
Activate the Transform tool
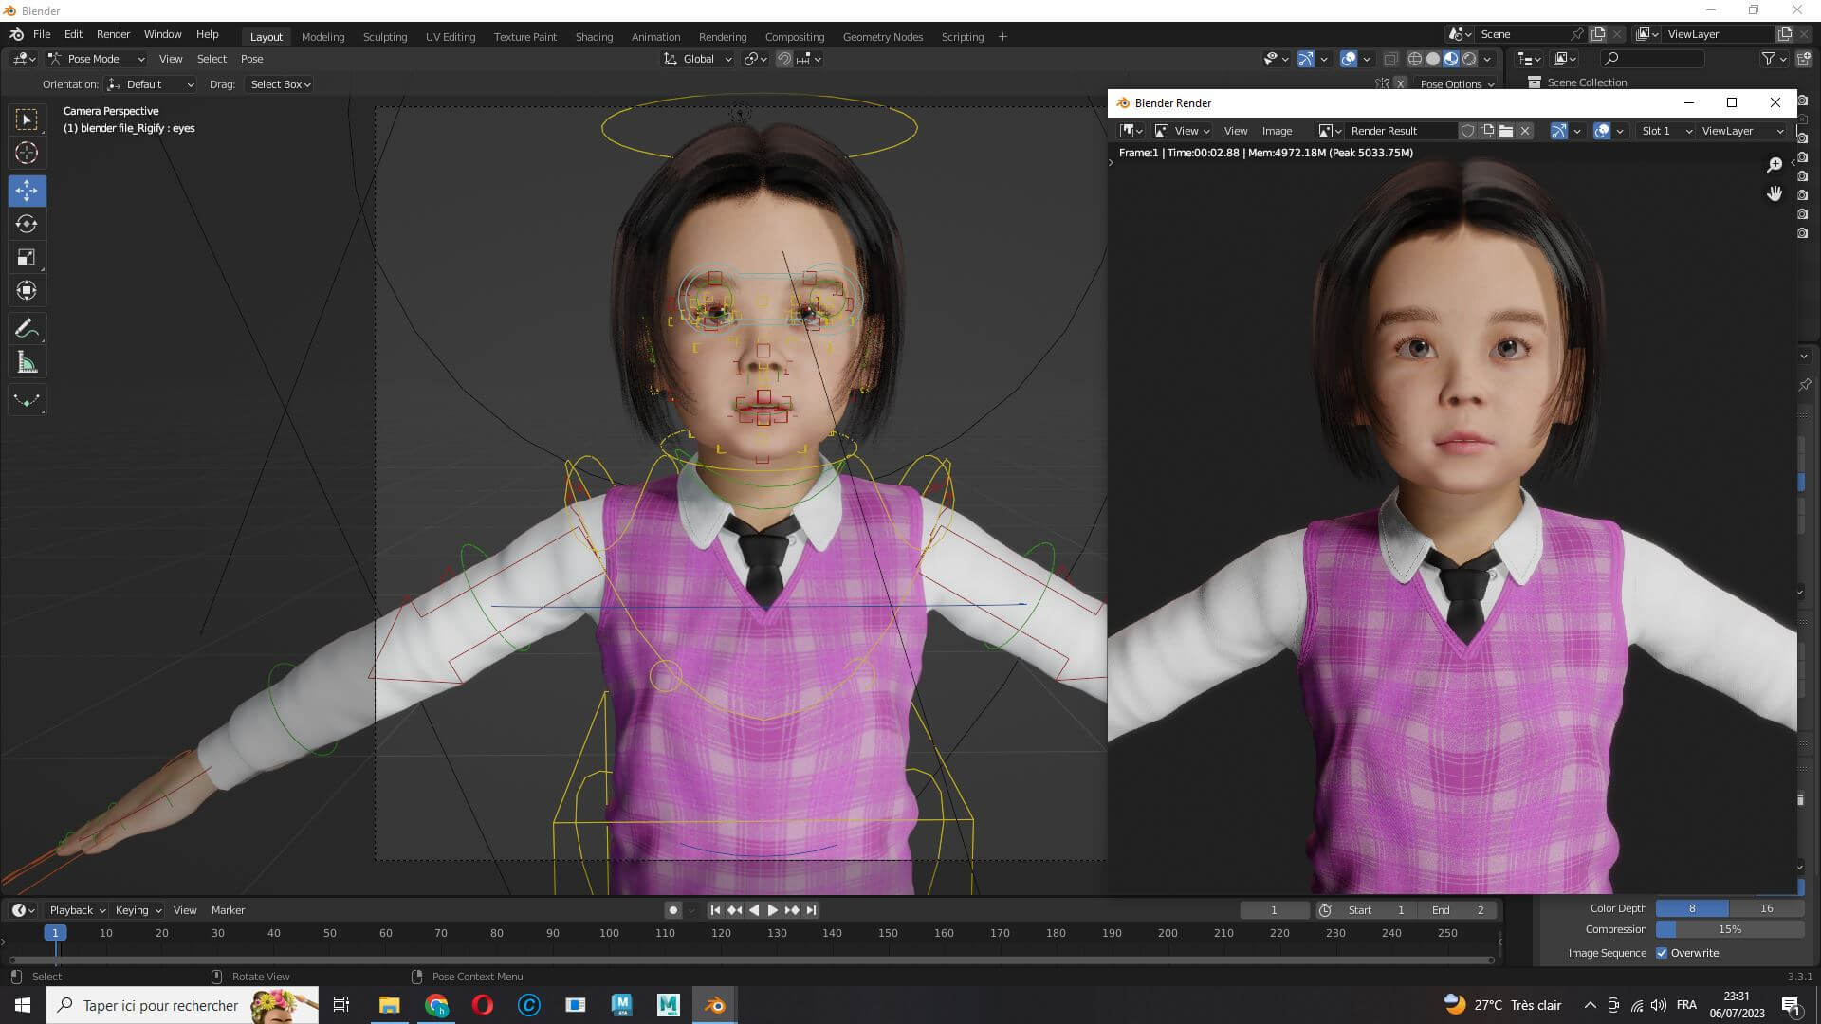(x=27, y=291)
